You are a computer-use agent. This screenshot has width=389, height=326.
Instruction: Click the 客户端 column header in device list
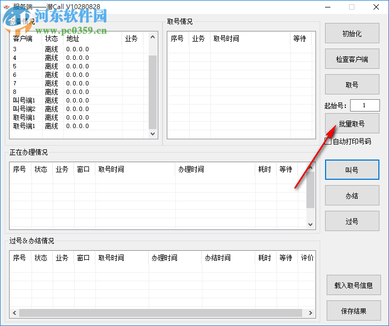[x=26, y=38]
